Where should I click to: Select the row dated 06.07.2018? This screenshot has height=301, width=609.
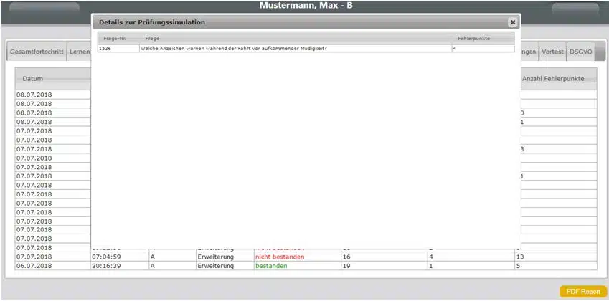click(x=34, y=266)
